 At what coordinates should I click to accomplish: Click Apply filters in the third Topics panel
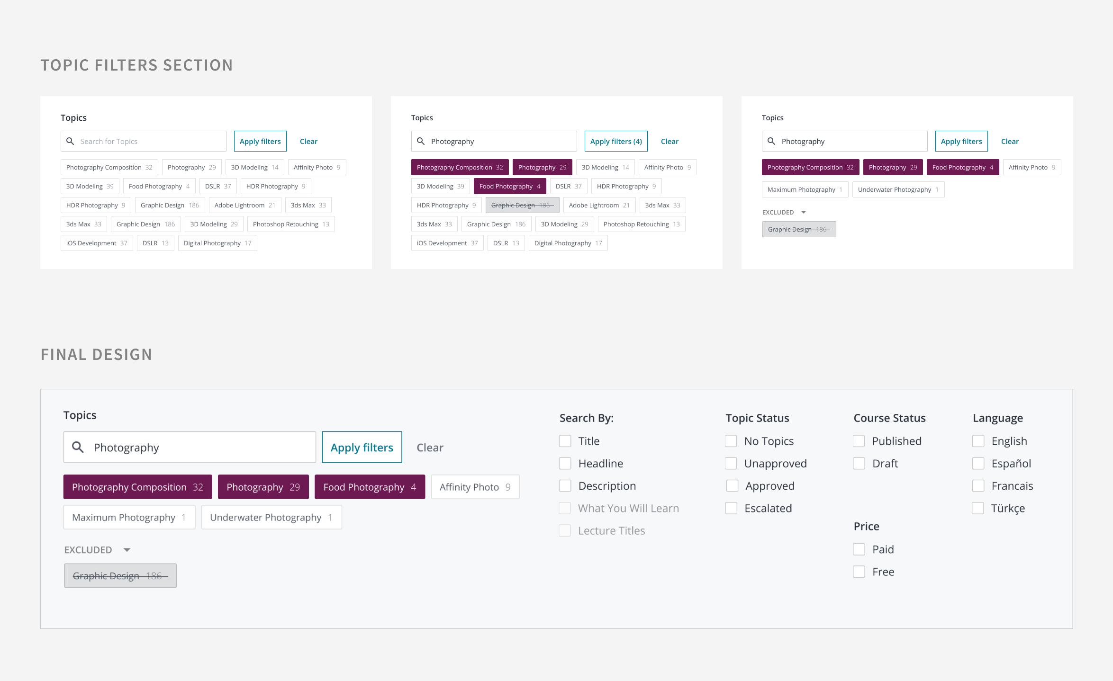click(961, 141)
